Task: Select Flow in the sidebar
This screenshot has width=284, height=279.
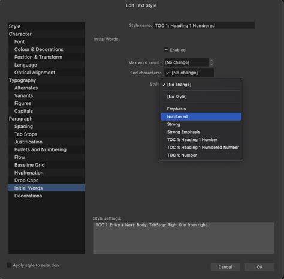Action: pos(46,157)
